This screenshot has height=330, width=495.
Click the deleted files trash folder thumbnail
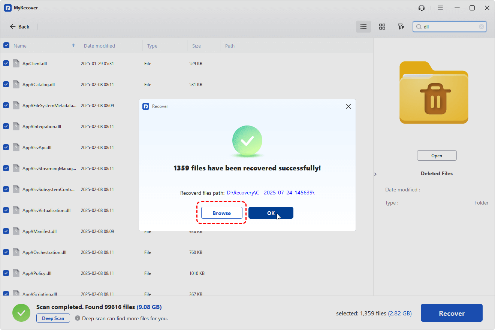[434, 93]
